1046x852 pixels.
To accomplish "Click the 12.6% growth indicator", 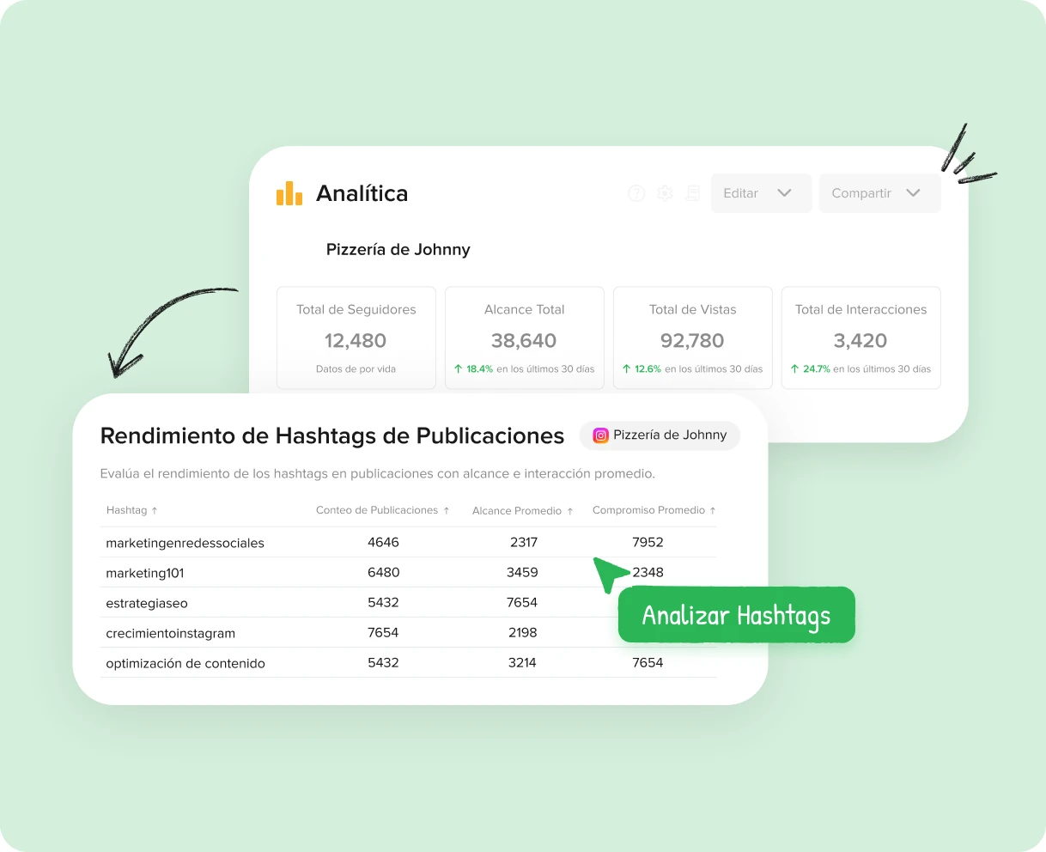I will click(x=642, y=369).
